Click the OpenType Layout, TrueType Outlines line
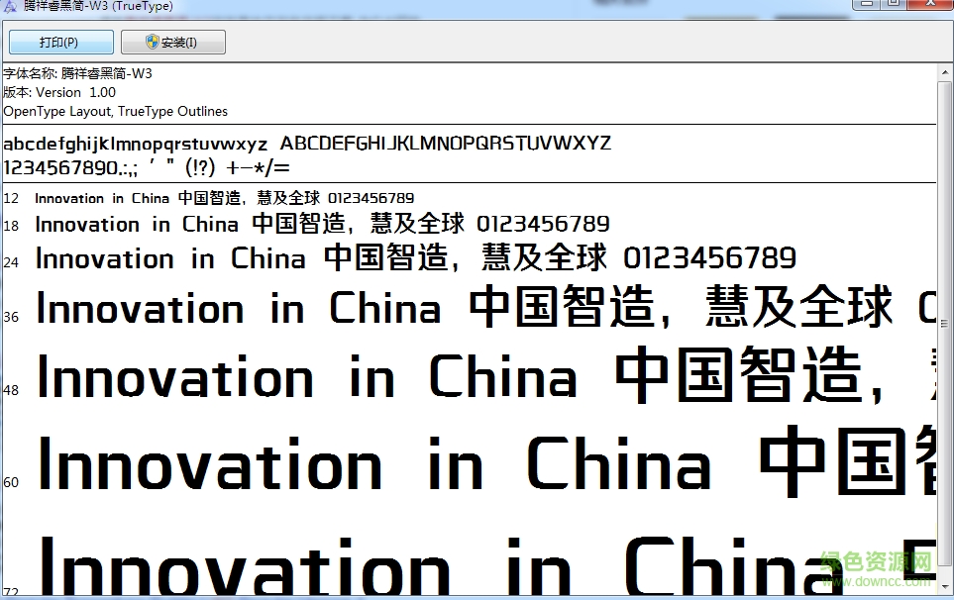This screenshot has width=954, height=600. pyautogui.click(x=114, y=111)
